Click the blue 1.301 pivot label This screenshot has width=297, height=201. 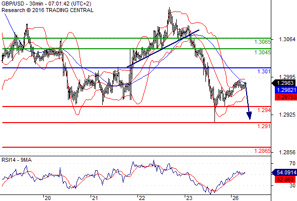click(x=264, y=71)
